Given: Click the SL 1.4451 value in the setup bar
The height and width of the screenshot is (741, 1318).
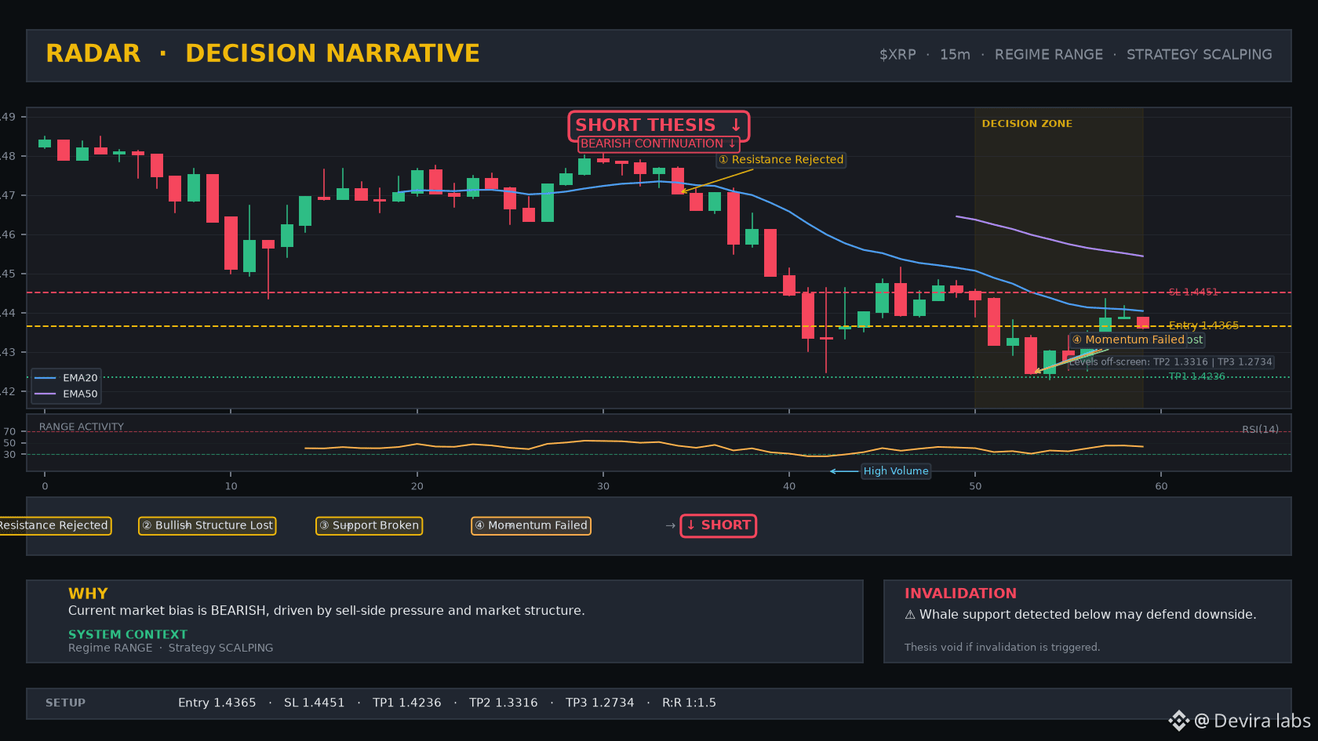Looking at the screenshot, I should 314,703.
